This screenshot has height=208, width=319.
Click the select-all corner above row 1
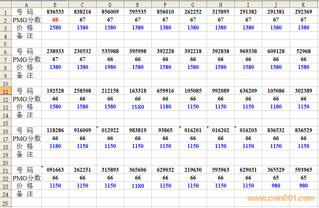point(5,5)
